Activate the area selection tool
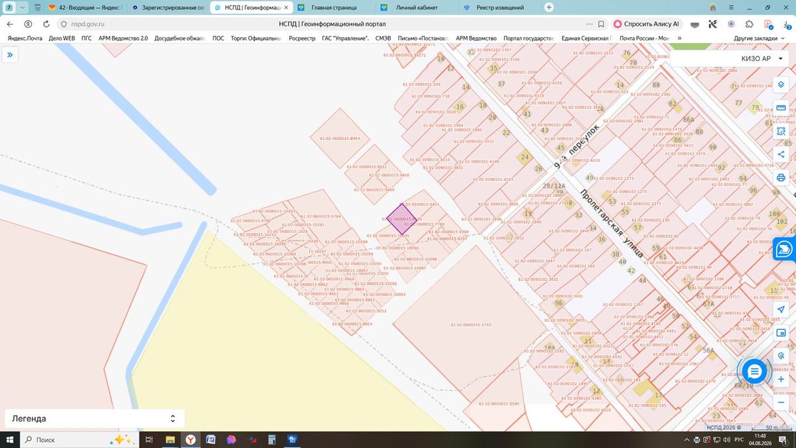Viewport: 796px width, 448px height. pyautogui.click(x=781, y=131)
